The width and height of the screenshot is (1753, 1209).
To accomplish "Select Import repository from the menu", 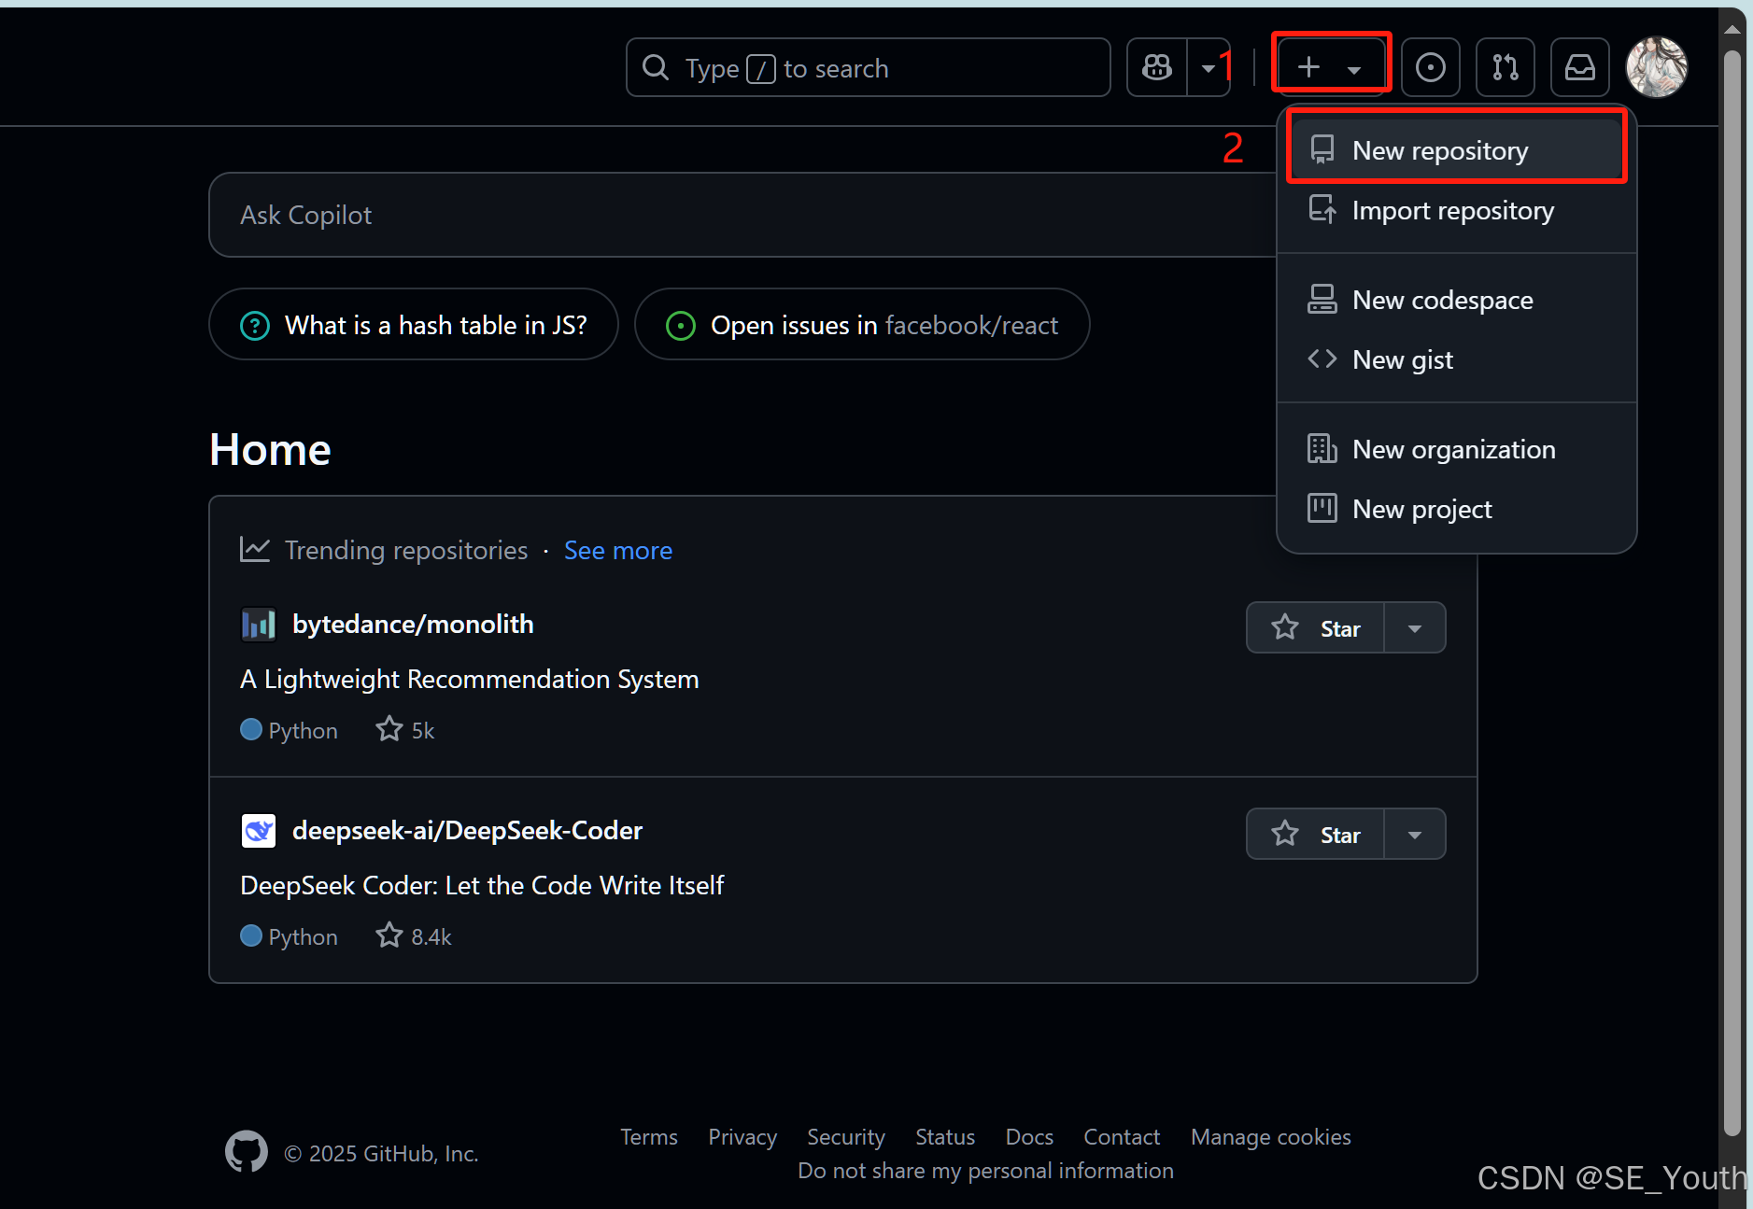I will coord(1456,210).
